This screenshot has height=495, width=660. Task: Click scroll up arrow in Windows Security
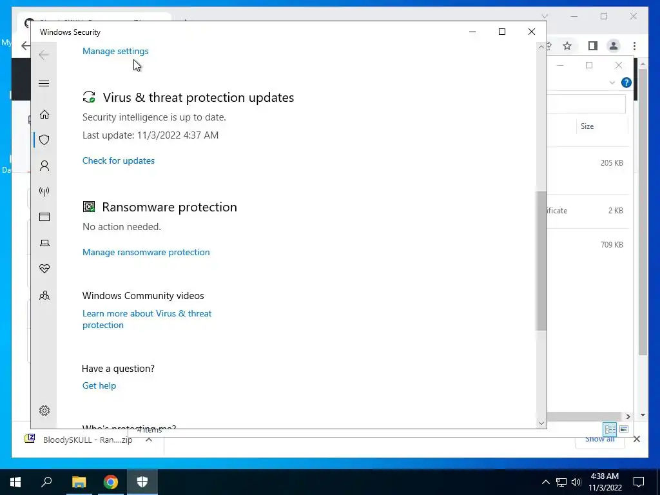[541, 47]
